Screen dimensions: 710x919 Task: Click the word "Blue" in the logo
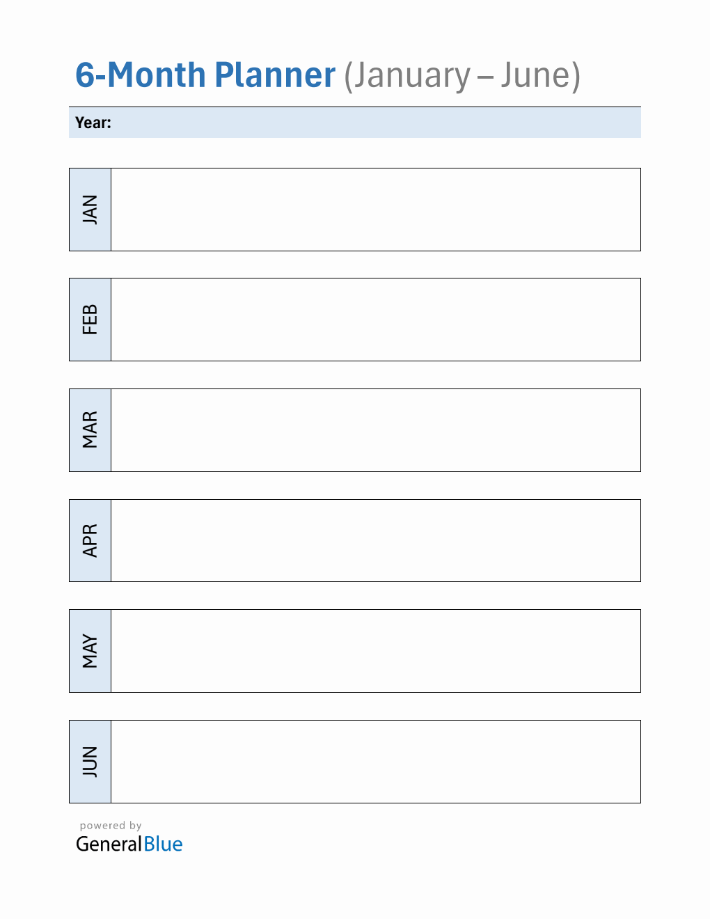point(163,845)
